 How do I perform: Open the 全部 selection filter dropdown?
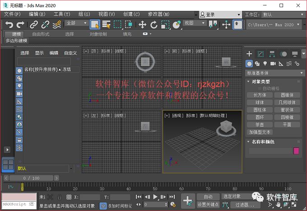[x=77, y=23]
